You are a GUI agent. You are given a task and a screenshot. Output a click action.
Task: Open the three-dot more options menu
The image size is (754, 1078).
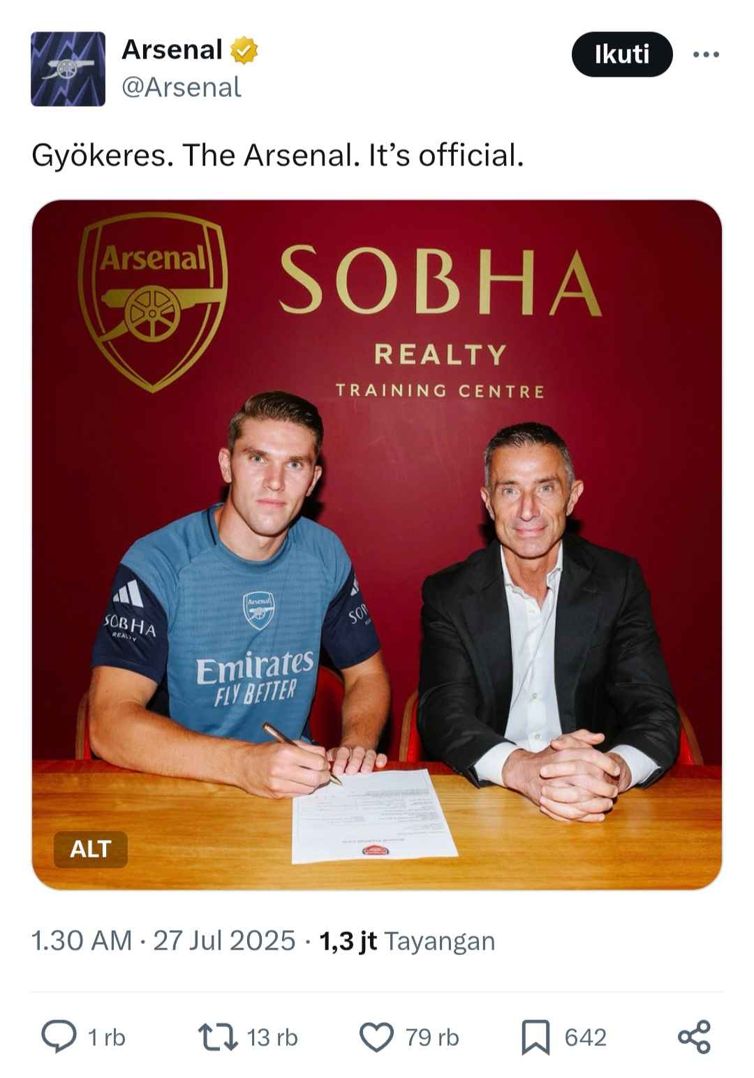click(x=706, y=54)
